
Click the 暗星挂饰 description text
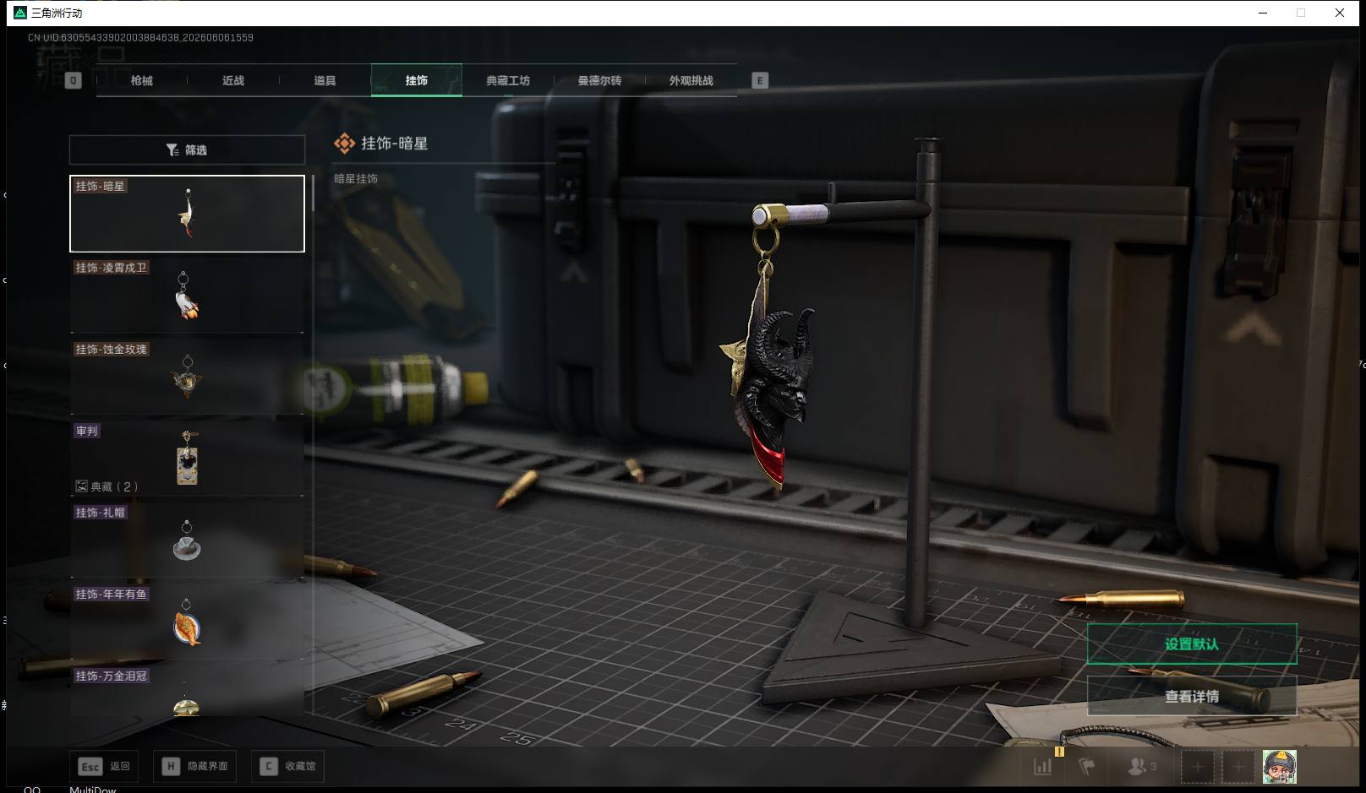tap(356, 179)
